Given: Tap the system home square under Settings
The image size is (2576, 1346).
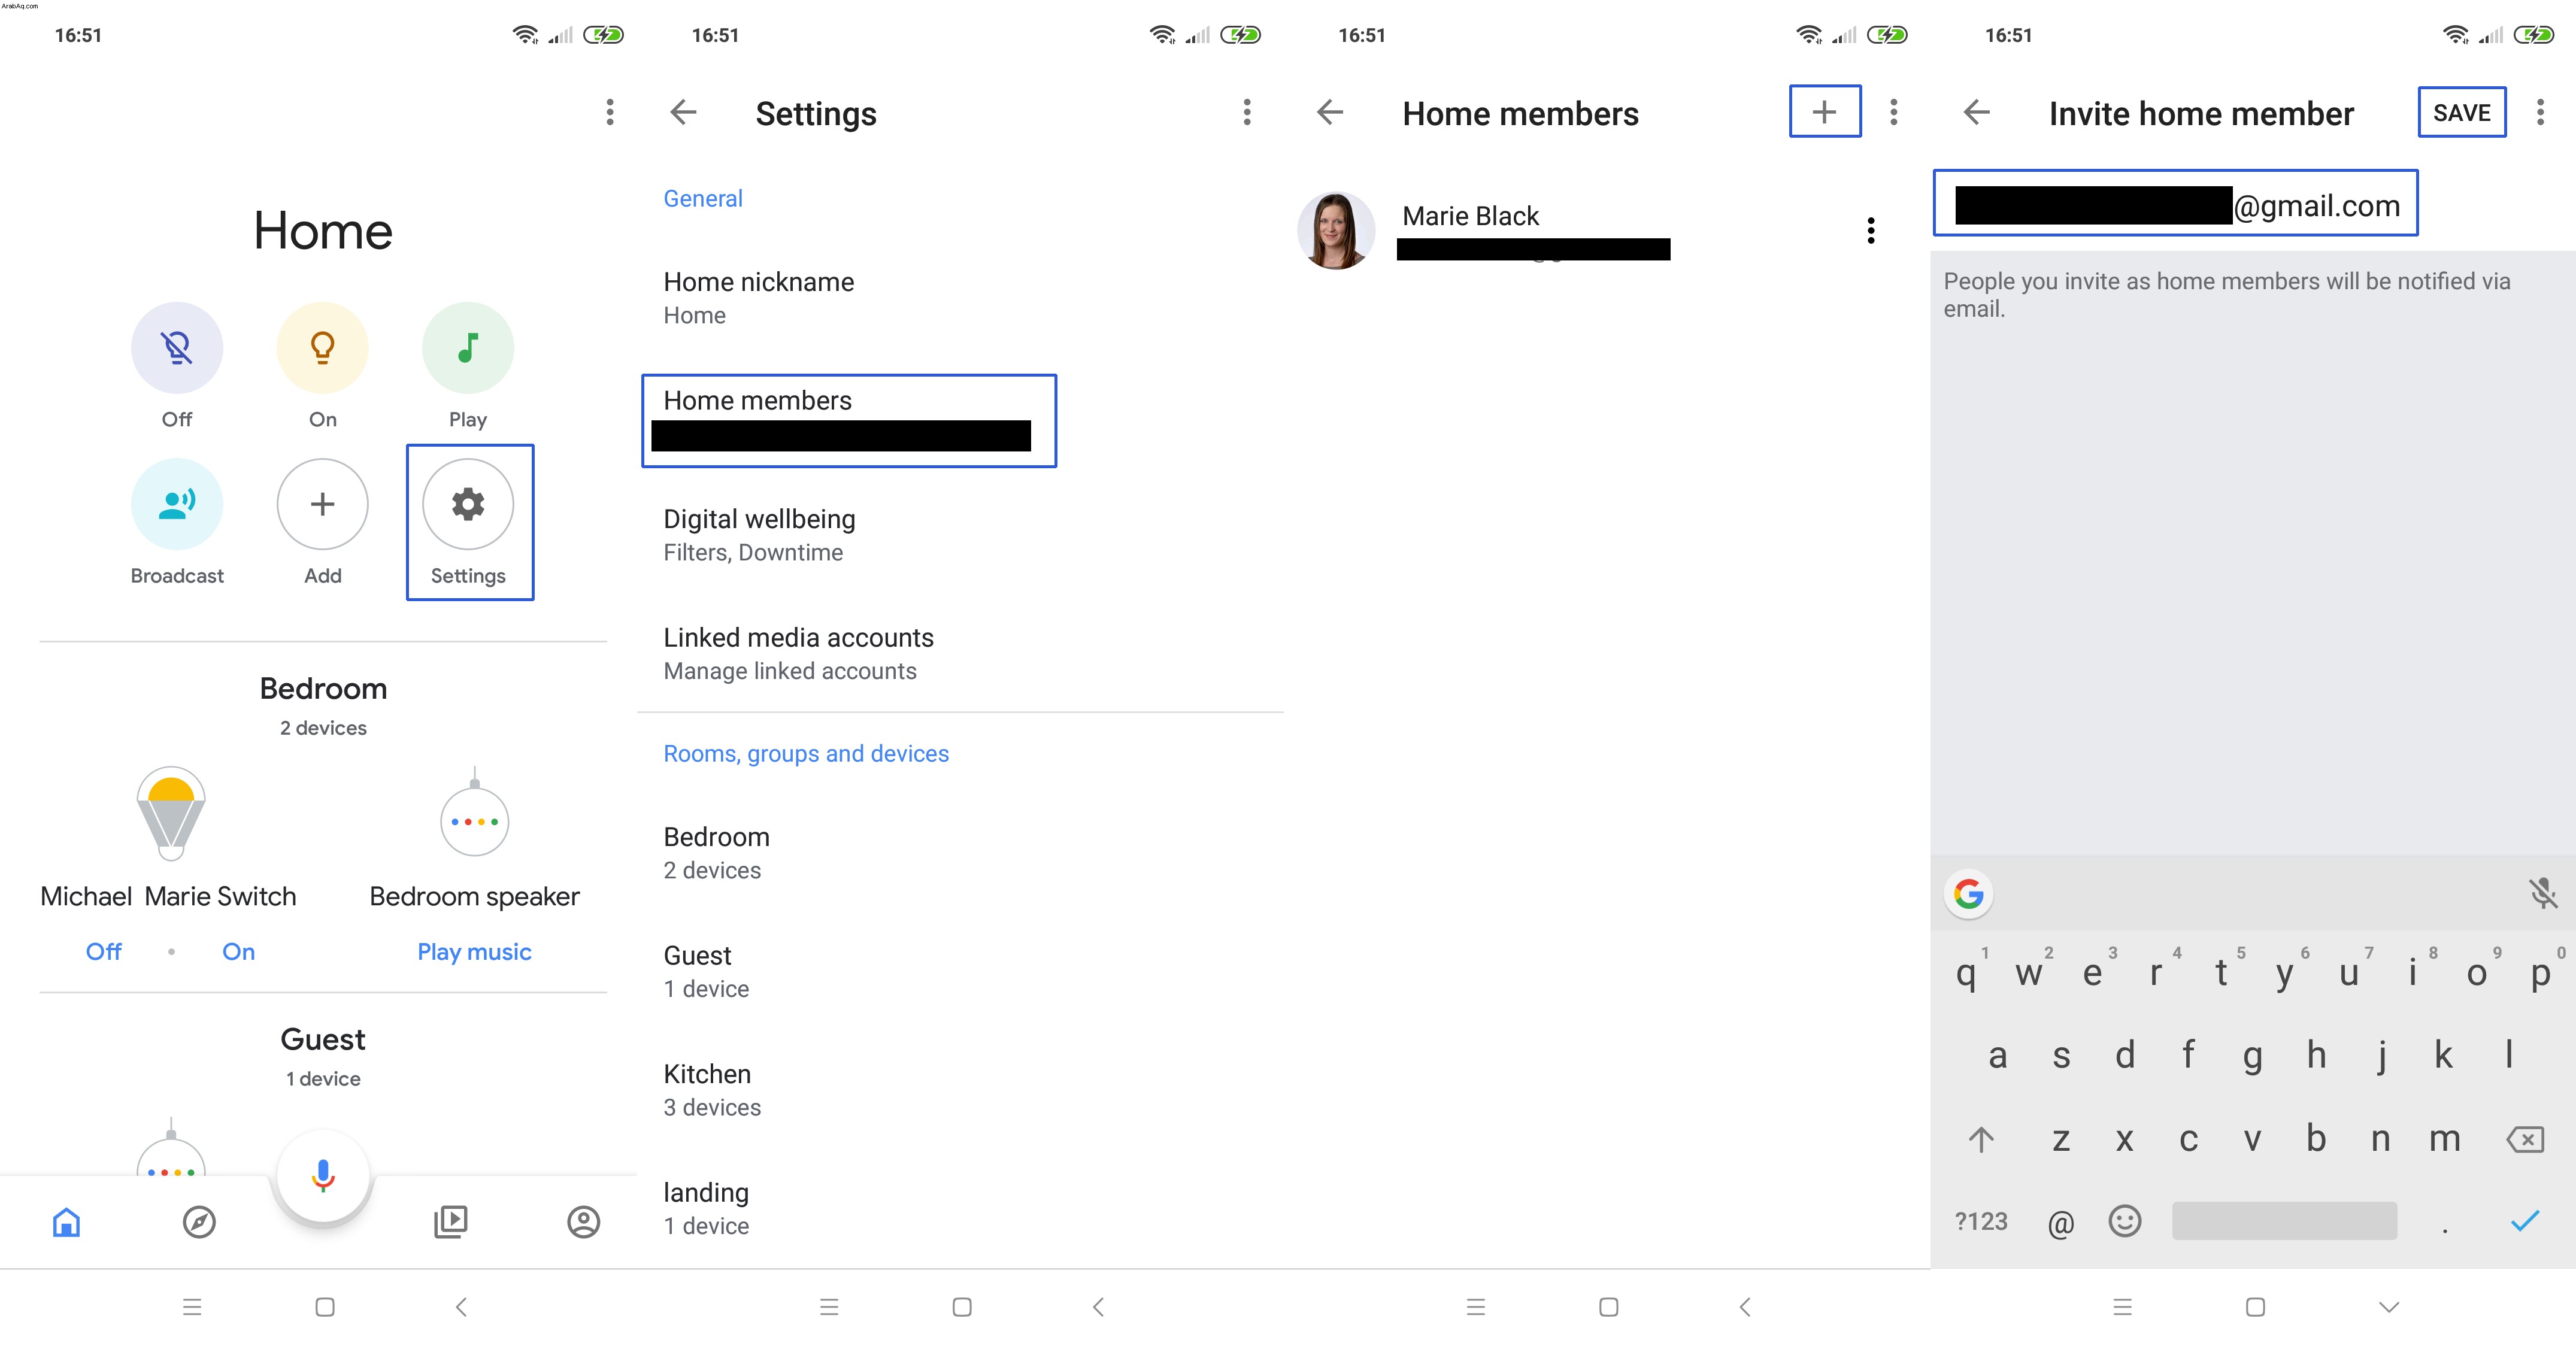Looking at the screenshot, I should (x=961, y=1306).
